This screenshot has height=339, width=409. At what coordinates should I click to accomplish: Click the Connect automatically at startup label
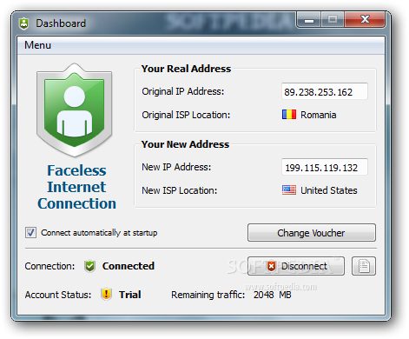(x=99, y=233)
